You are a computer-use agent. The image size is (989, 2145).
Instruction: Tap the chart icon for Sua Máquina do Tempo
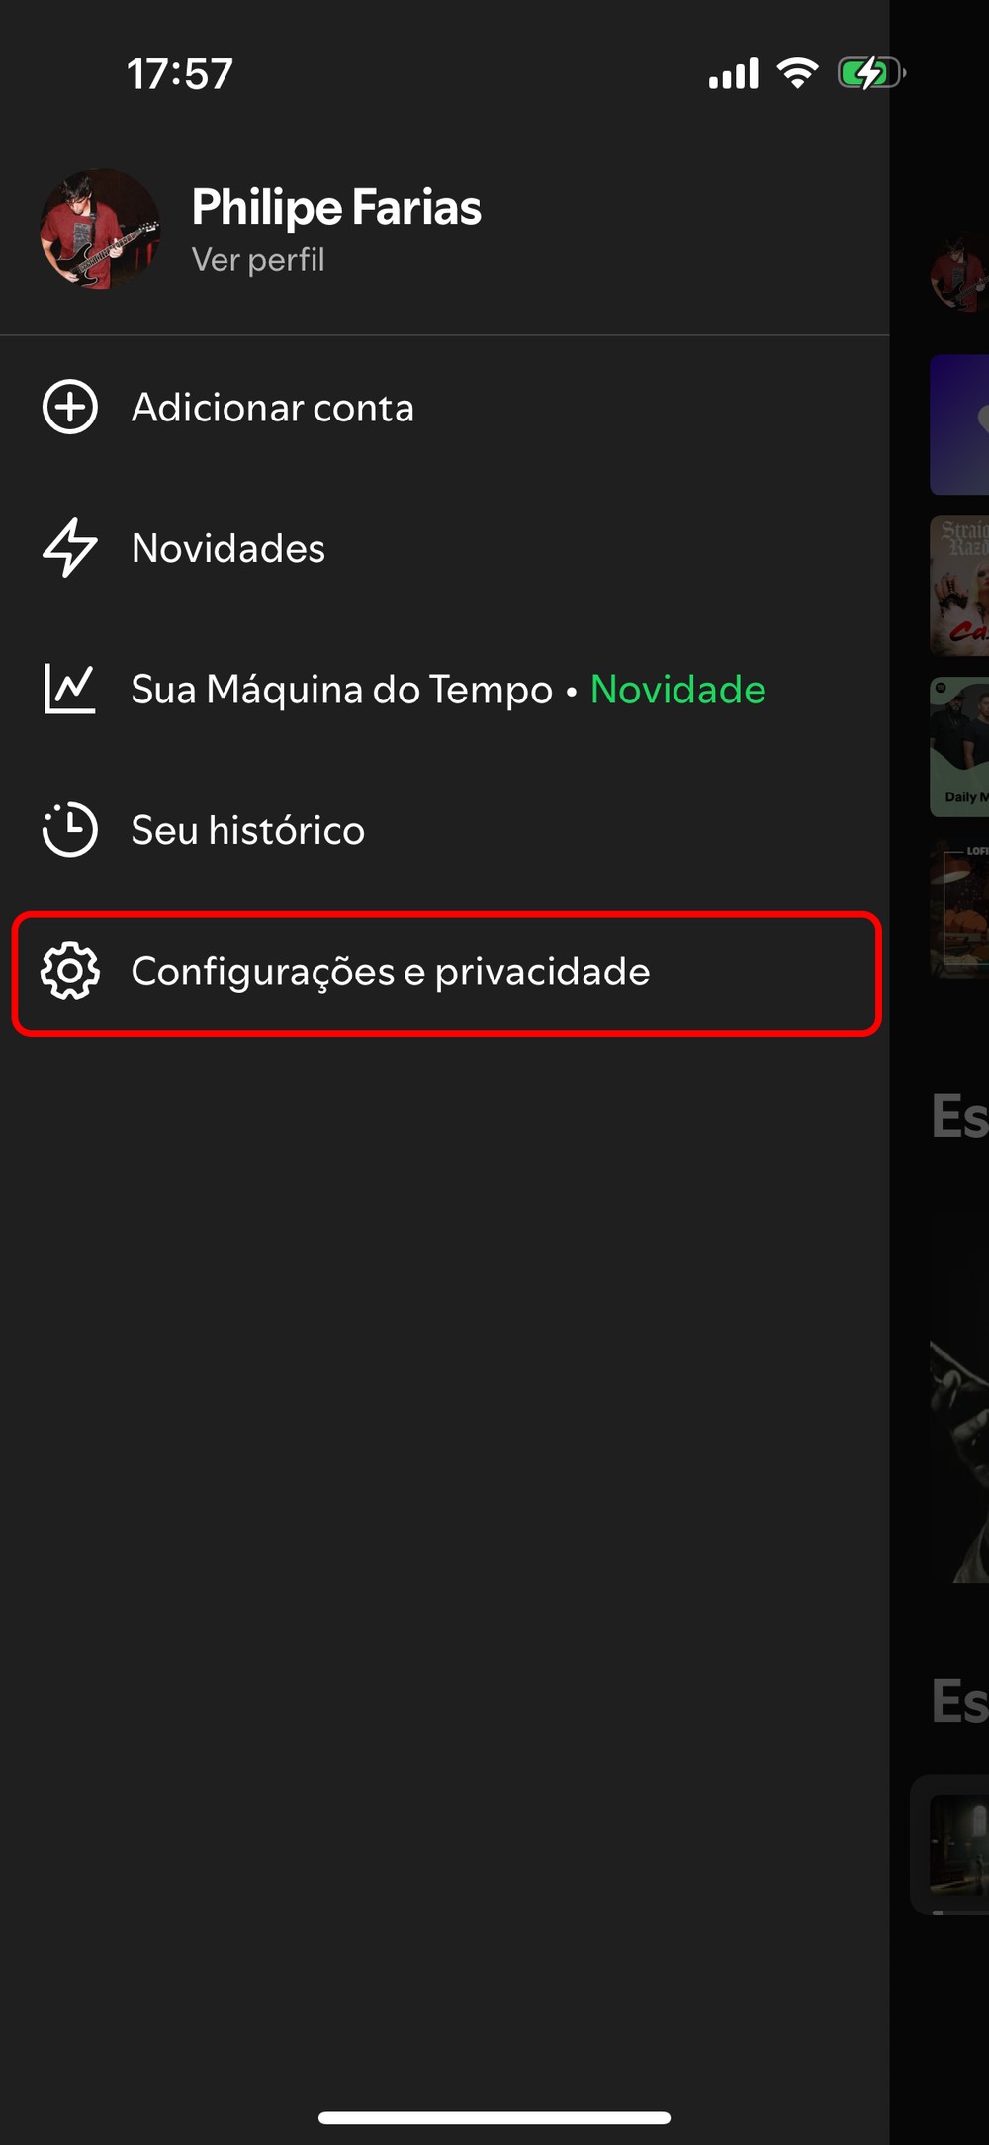pos(70,689)
